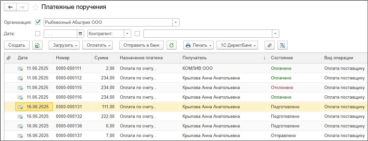This screenshot has height=141, width=368.
Task: Open the calendar date picker
Action: click(80, 33)
